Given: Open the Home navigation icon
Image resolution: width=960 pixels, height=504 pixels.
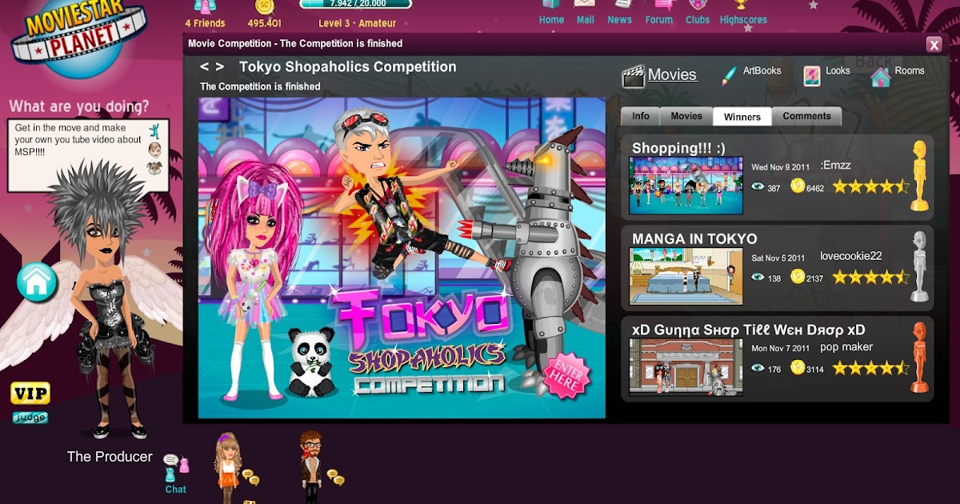Looking at the screenshot, I should point(551,5).
